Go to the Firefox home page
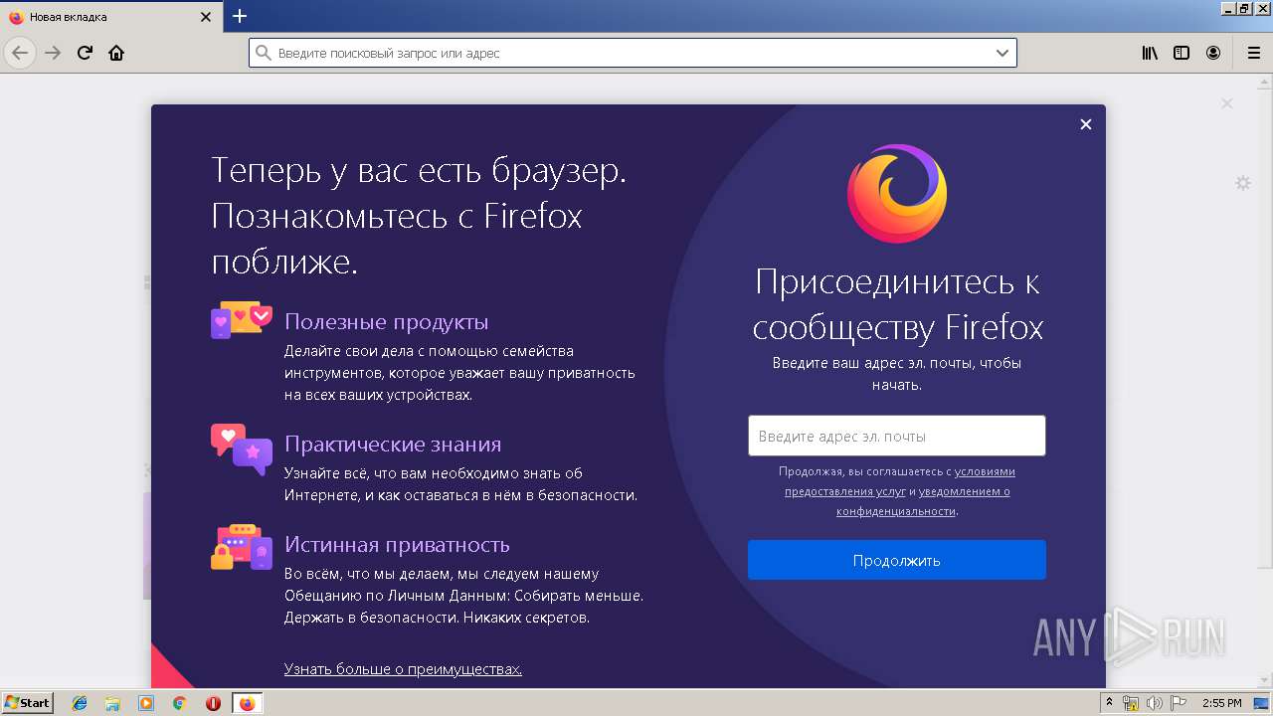1273x716 pixels. click(116, 53)
